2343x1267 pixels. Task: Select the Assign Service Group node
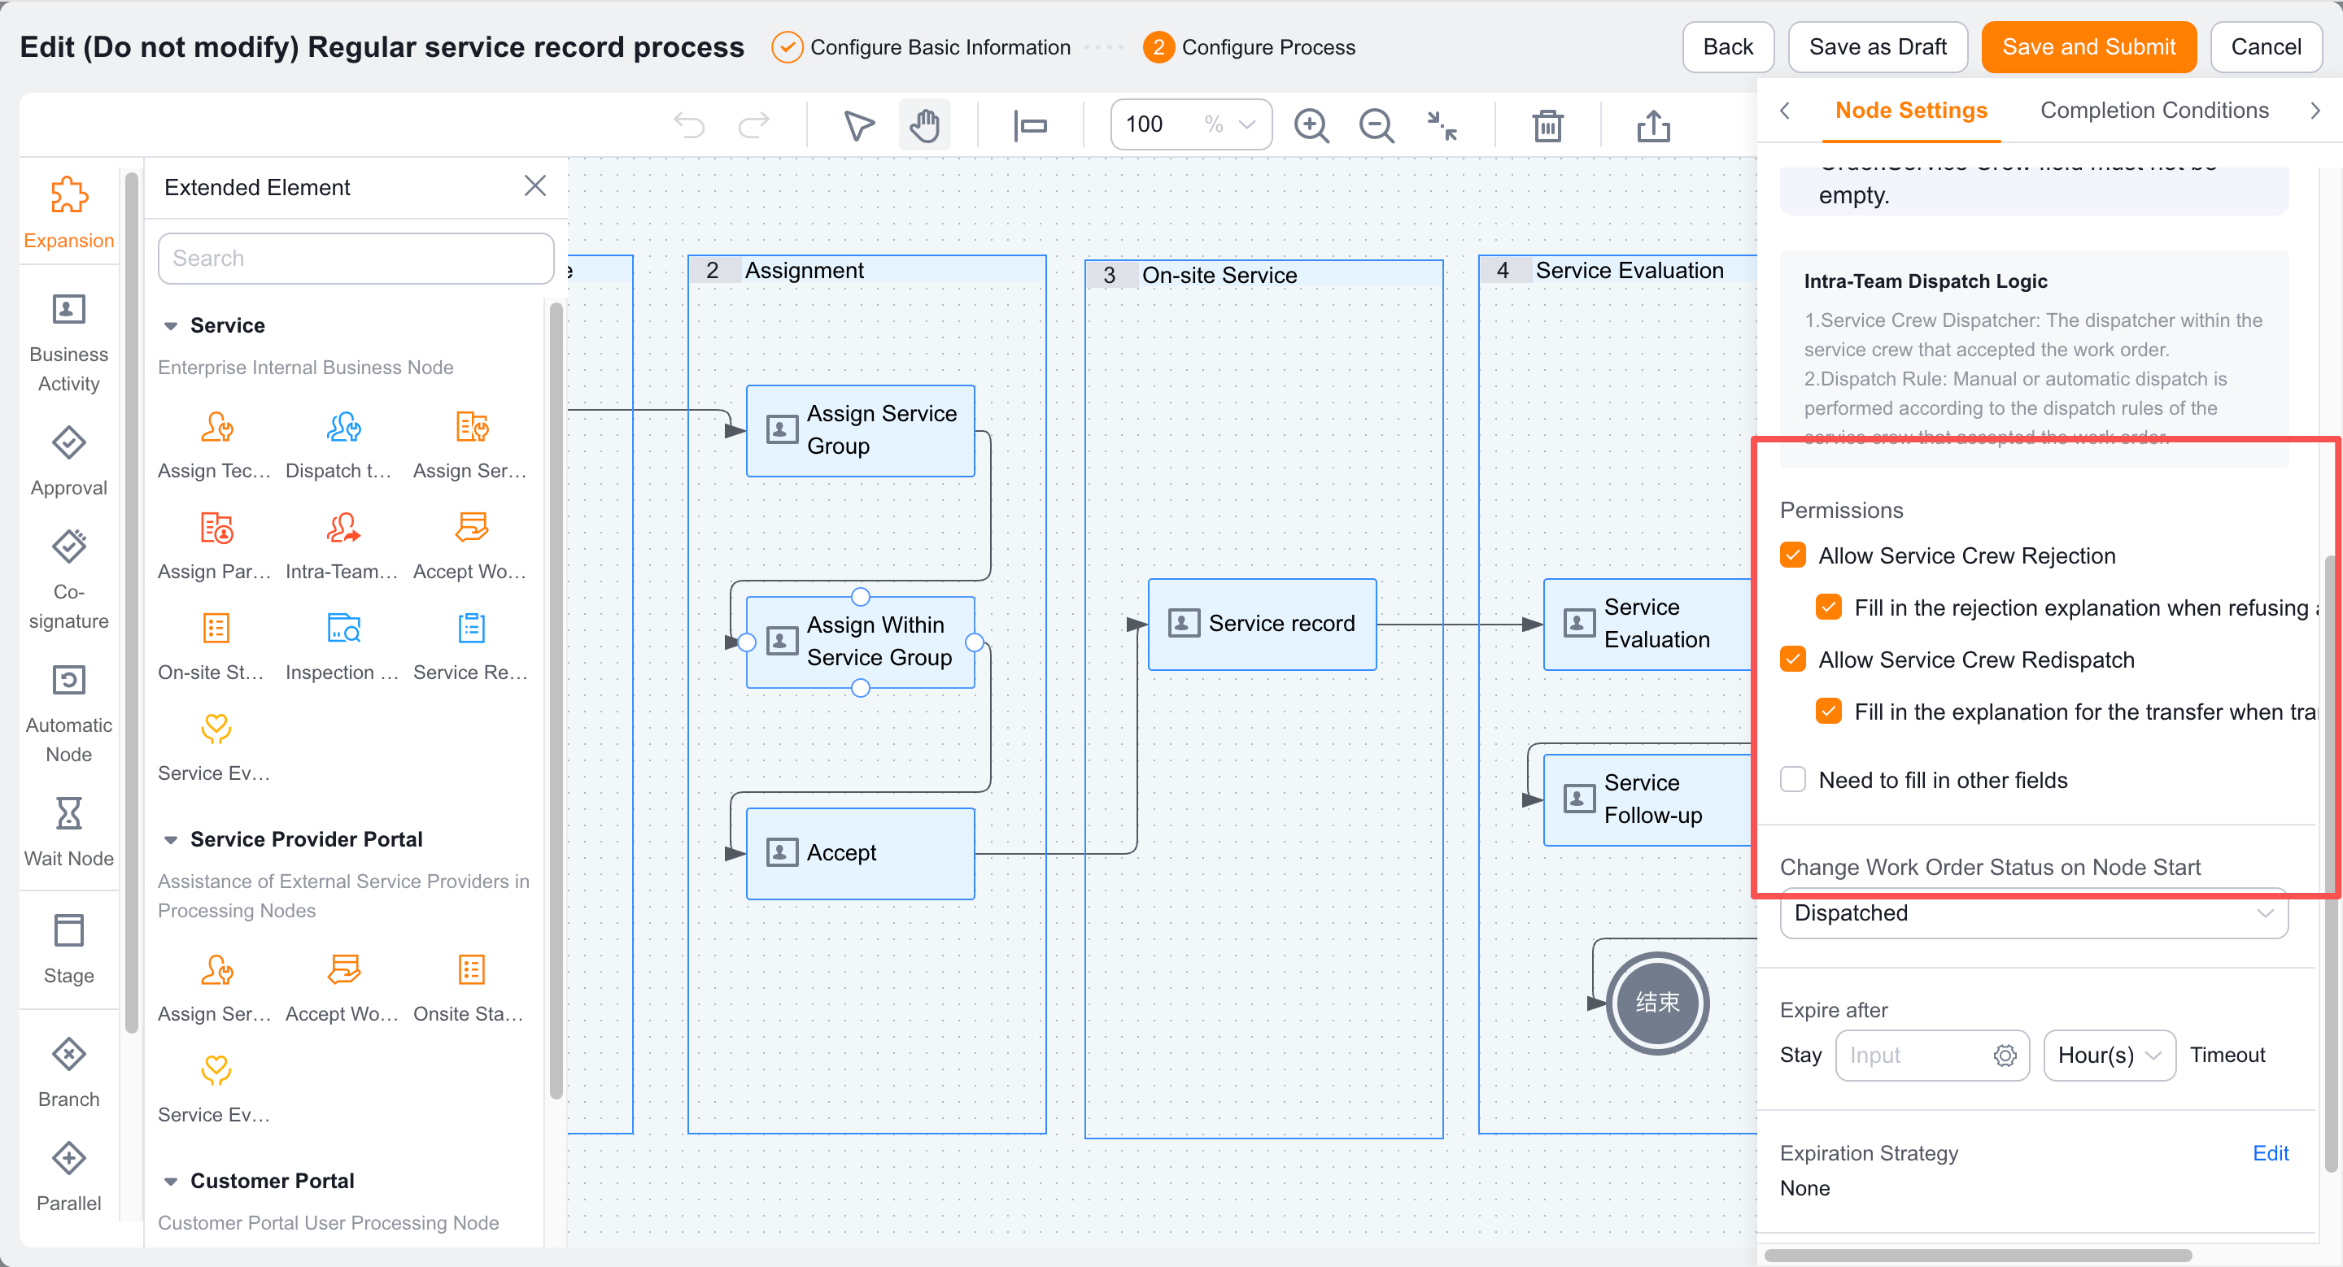pyautogui.click(x=860, y=430)
